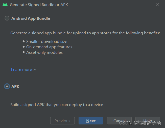Open Help for this dialog
Viewport: 165px width, 128px height.
point(148,121)
